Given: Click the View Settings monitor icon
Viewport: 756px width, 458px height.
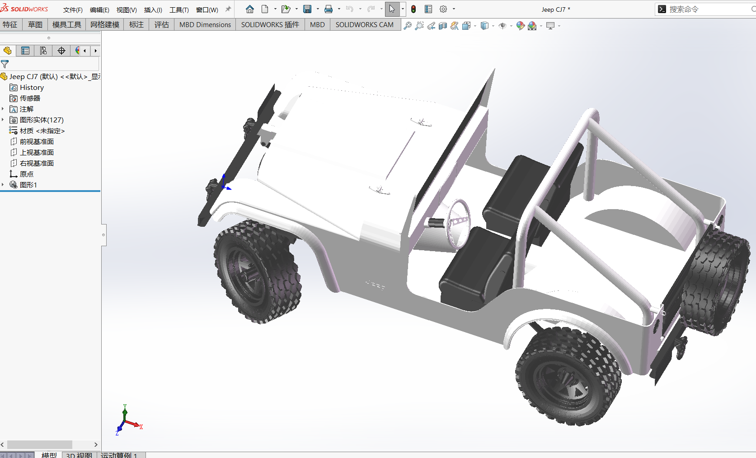Looking at the screenshot, I should pos(550,26).
